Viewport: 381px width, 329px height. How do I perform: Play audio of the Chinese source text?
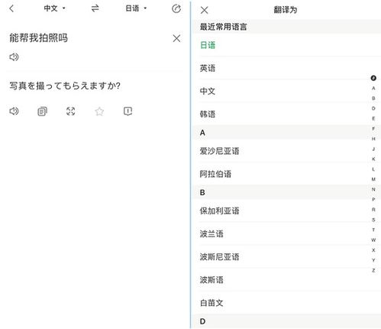(14, 57)
